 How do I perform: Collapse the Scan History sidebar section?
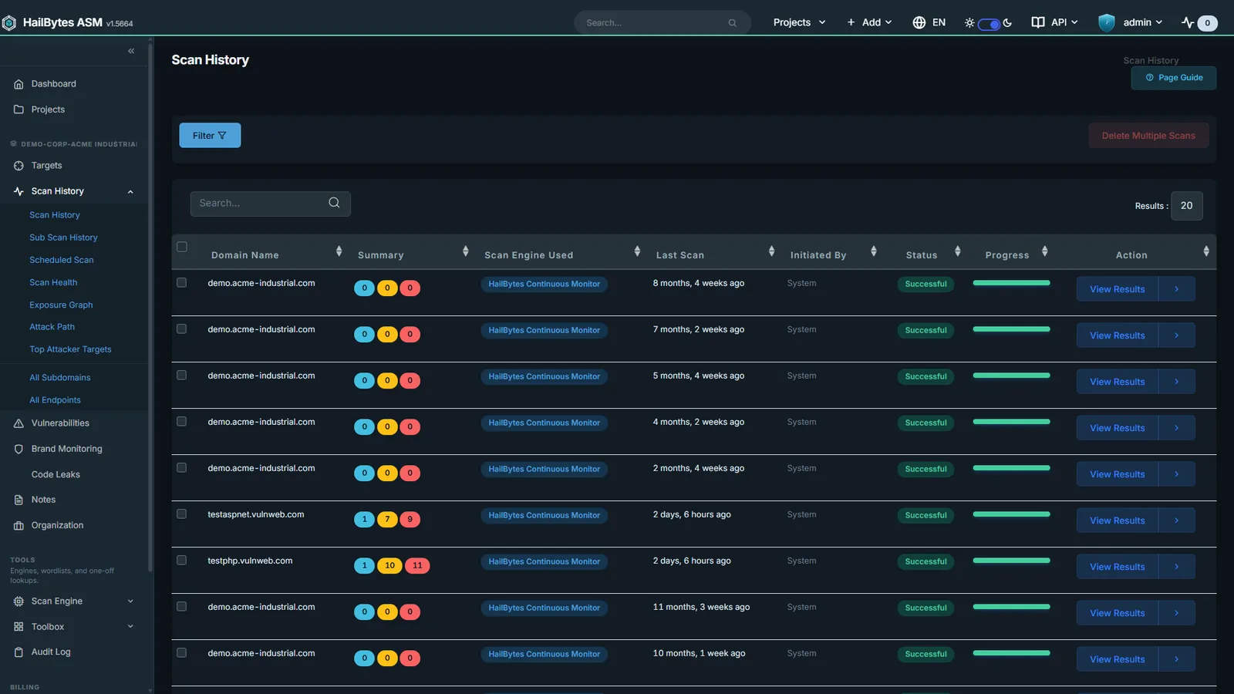pos(130,192)
